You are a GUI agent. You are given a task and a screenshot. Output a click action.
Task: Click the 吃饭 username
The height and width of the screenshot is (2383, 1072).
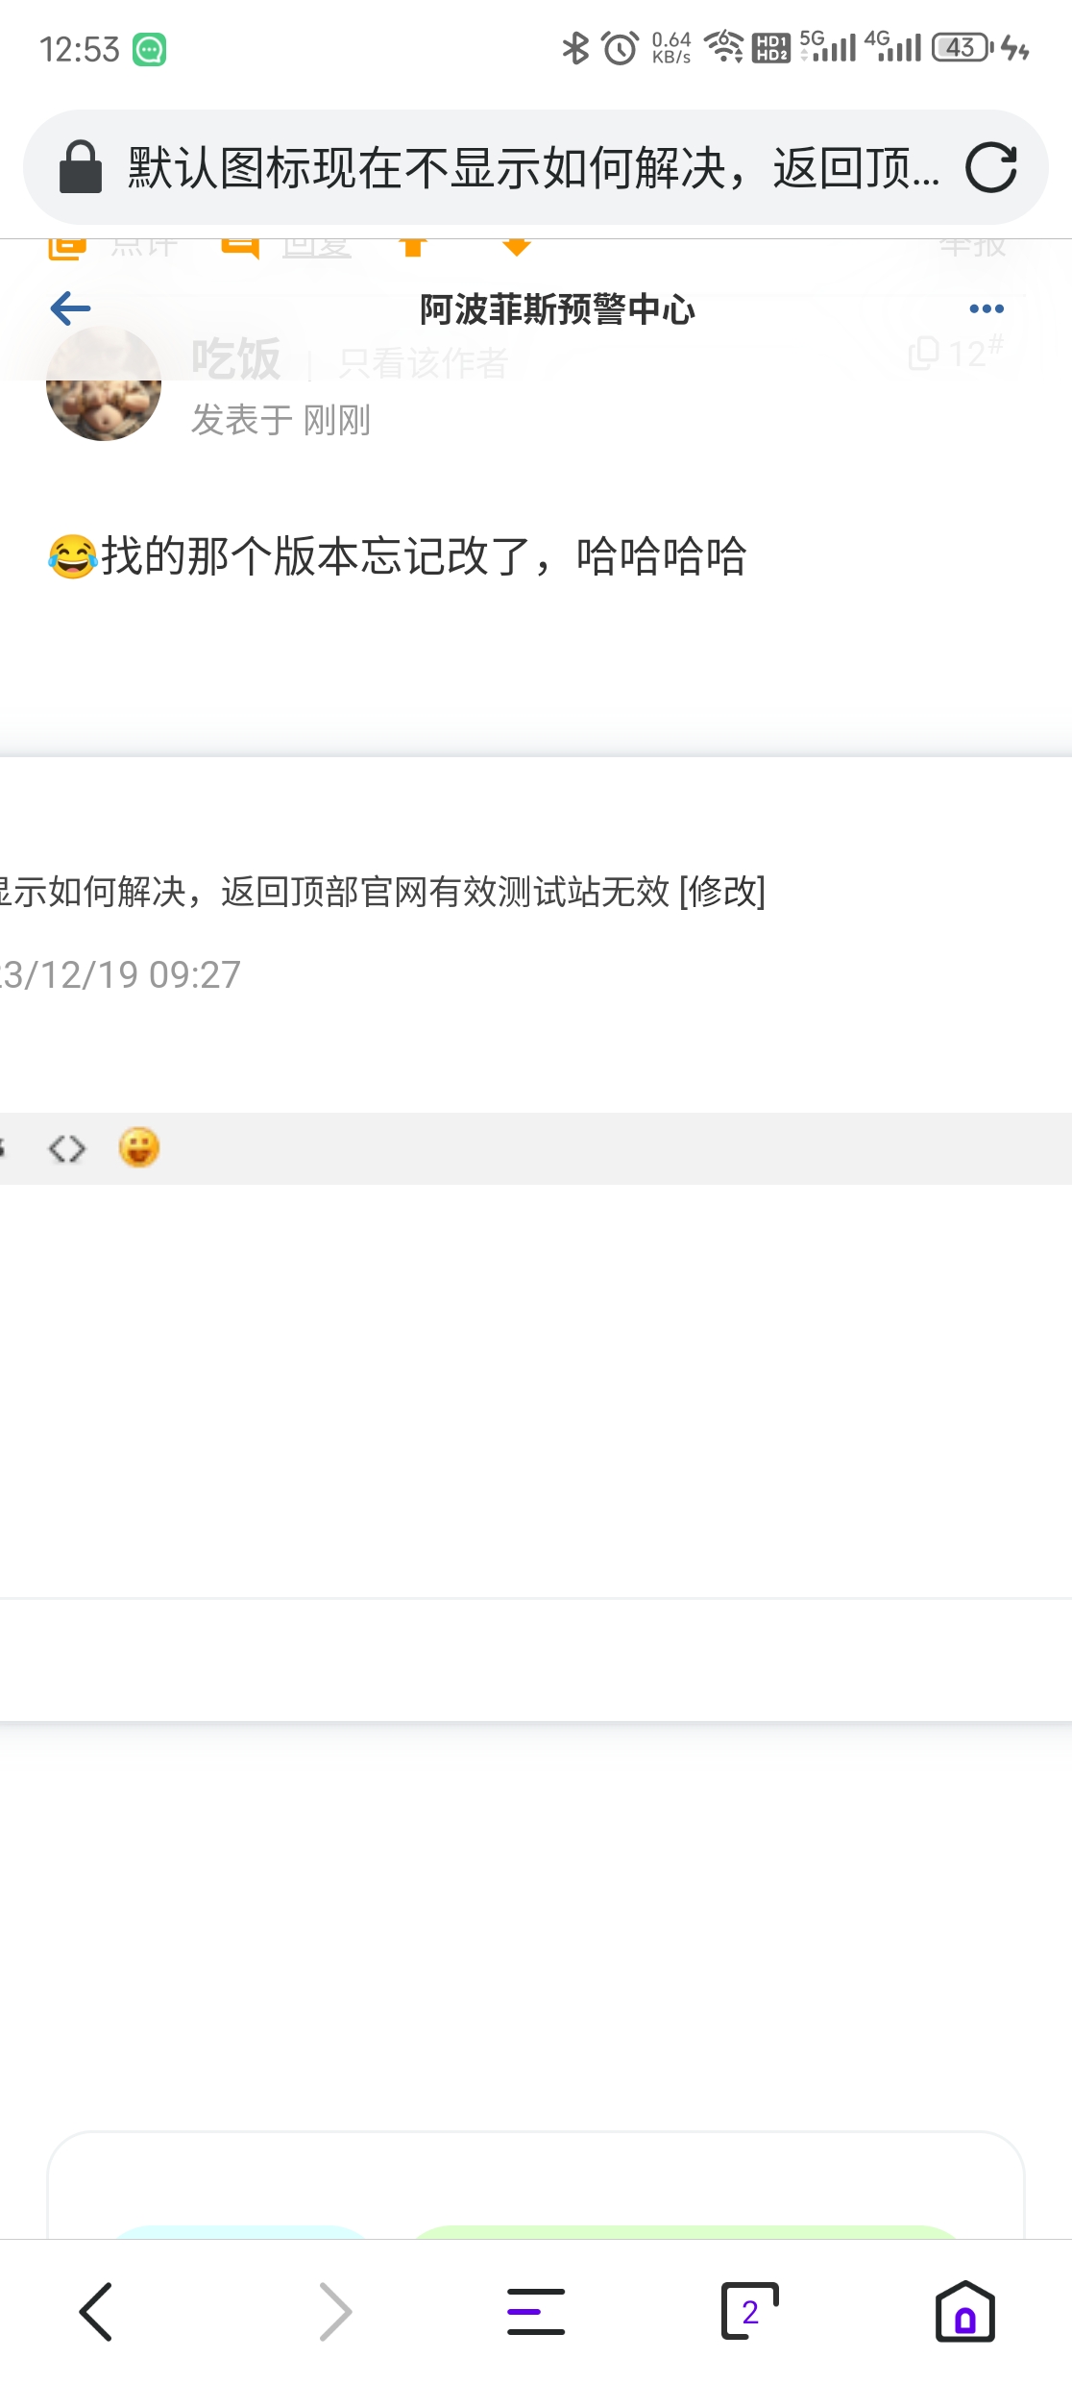click(235, 358)
